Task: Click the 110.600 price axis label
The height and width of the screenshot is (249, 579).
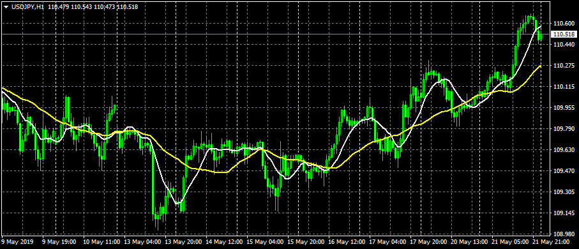Action: click(x=563, y=24)
